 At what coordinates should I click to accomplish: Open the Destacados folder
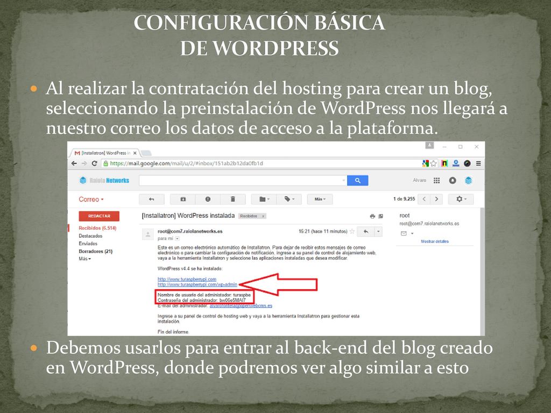coord(90,236)
